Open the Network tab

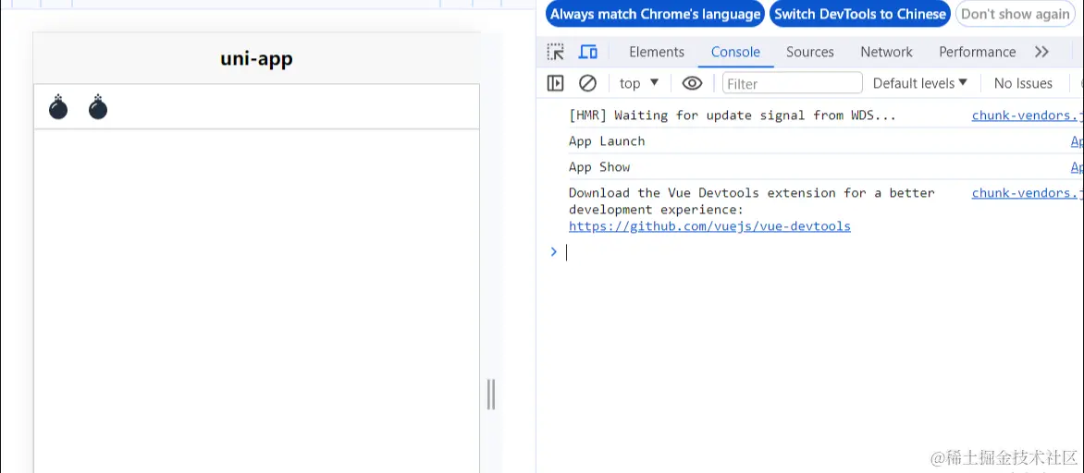886,52
